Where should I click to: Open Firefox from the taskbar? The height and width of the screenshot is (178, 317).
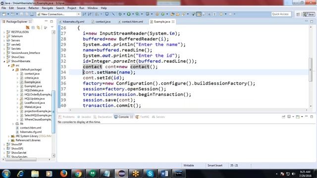63,174
